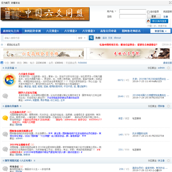This screenshot has width=172, height=172.
Task: Click the hot keyword 交友
Action: point(110,38)
